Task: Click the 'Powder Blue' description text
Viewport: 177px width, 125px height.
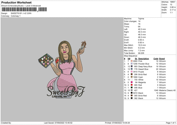Action: 144,64
